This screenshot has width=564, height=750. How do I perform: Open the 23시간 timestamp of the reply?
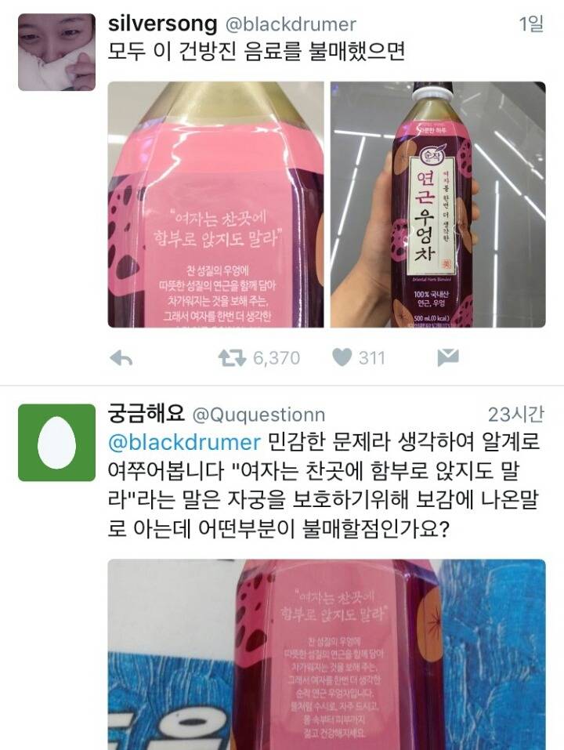pyautogui.click(x=515, y=415)
